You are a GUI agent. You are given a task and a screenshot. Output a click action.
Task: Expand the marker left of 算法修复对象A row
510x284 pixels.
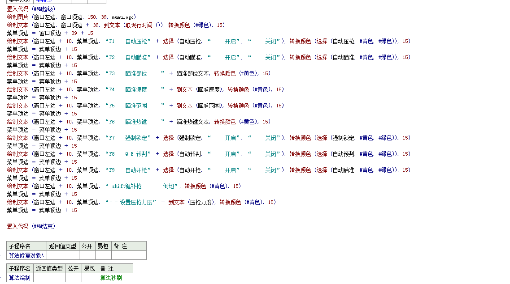pos(1,255)
